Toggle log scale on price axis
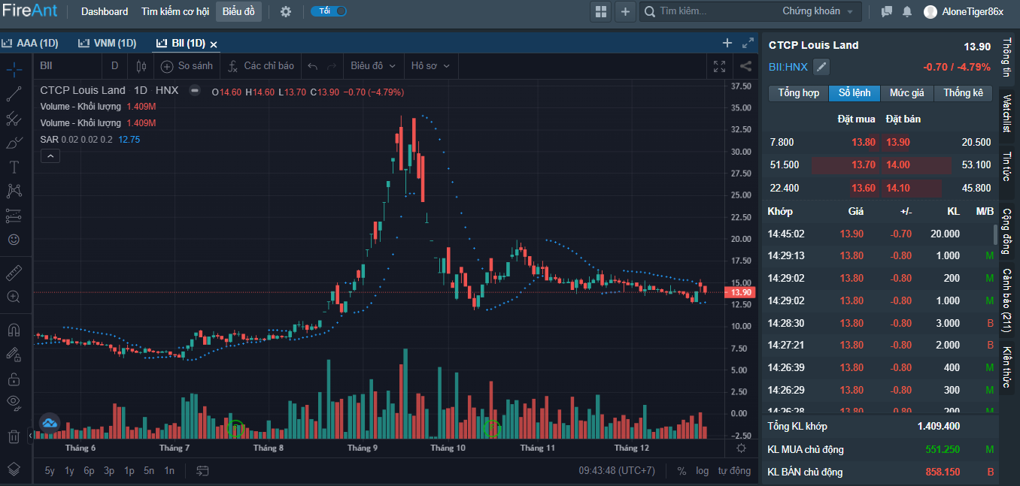This screenshot has height=486, width=1020. [x=702, y=471]
